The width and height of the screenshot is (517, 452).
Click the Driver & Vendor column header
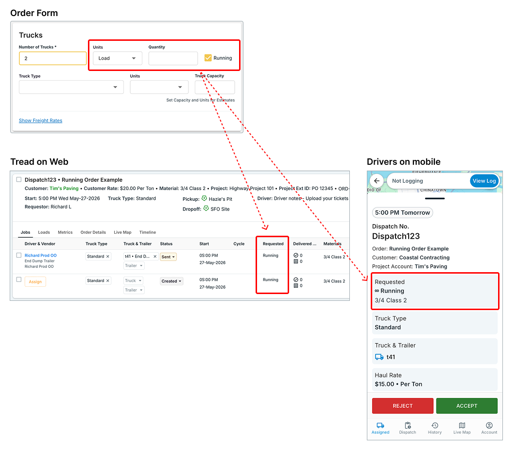click(40, 244)
